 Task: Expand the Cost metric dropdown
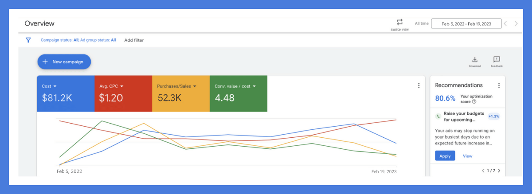click(55, 86)
